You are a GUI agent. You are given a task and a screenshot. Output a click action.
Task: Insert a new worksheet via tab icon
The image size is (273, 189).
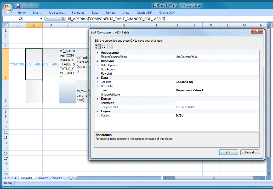(x=71, y=178)
